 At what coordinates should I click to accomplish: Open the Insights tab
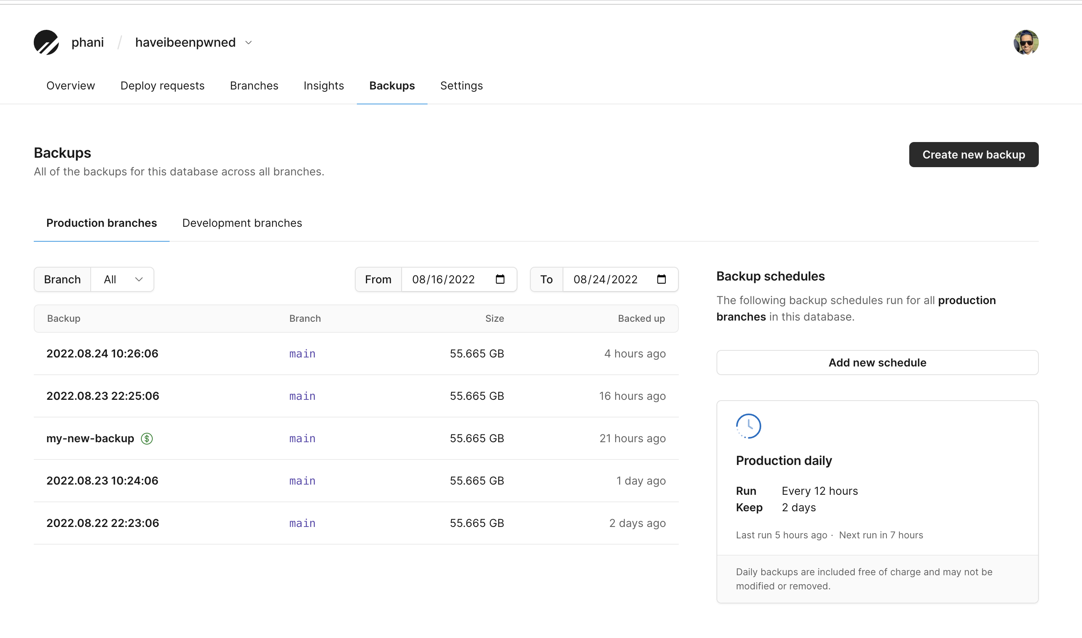pos(324,86)
